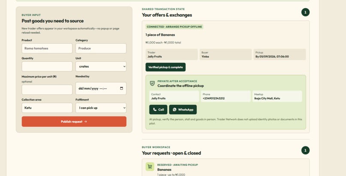Select the 1 piece of Bananas offer title
Image resolution: width=346 pixels, height=176 pixels.
[x=160, y=35]
